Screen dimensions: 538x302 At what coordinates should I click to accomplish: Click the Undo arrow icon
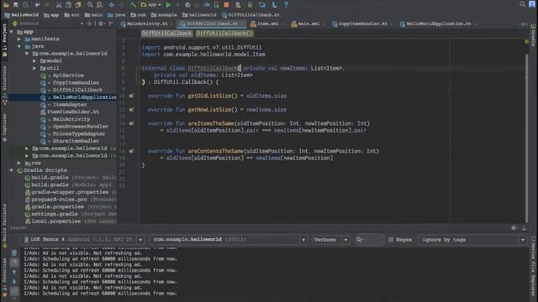click(x=37, y=5)
